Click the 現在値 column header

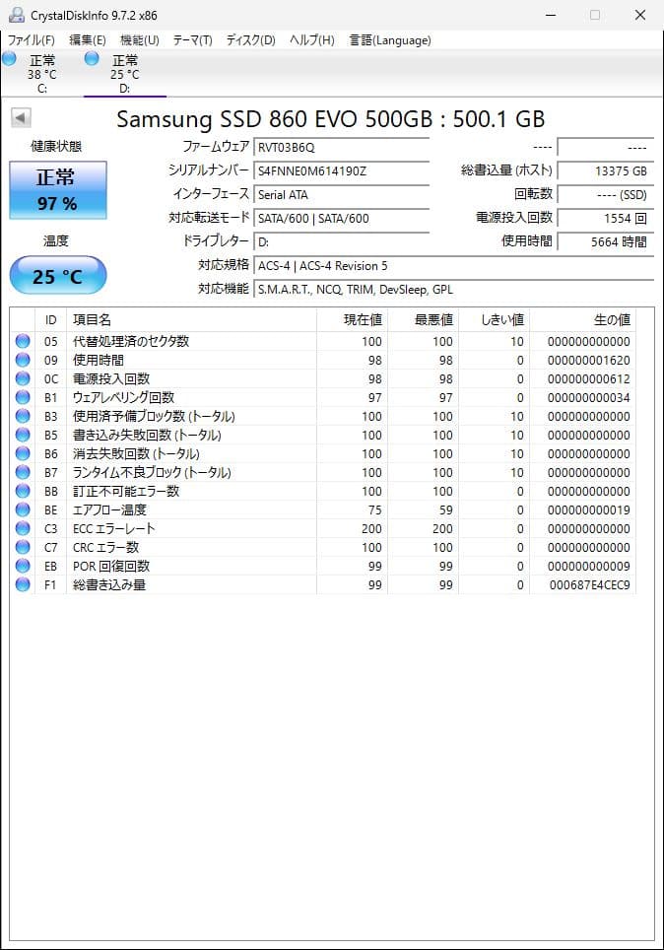click(352, 320)
